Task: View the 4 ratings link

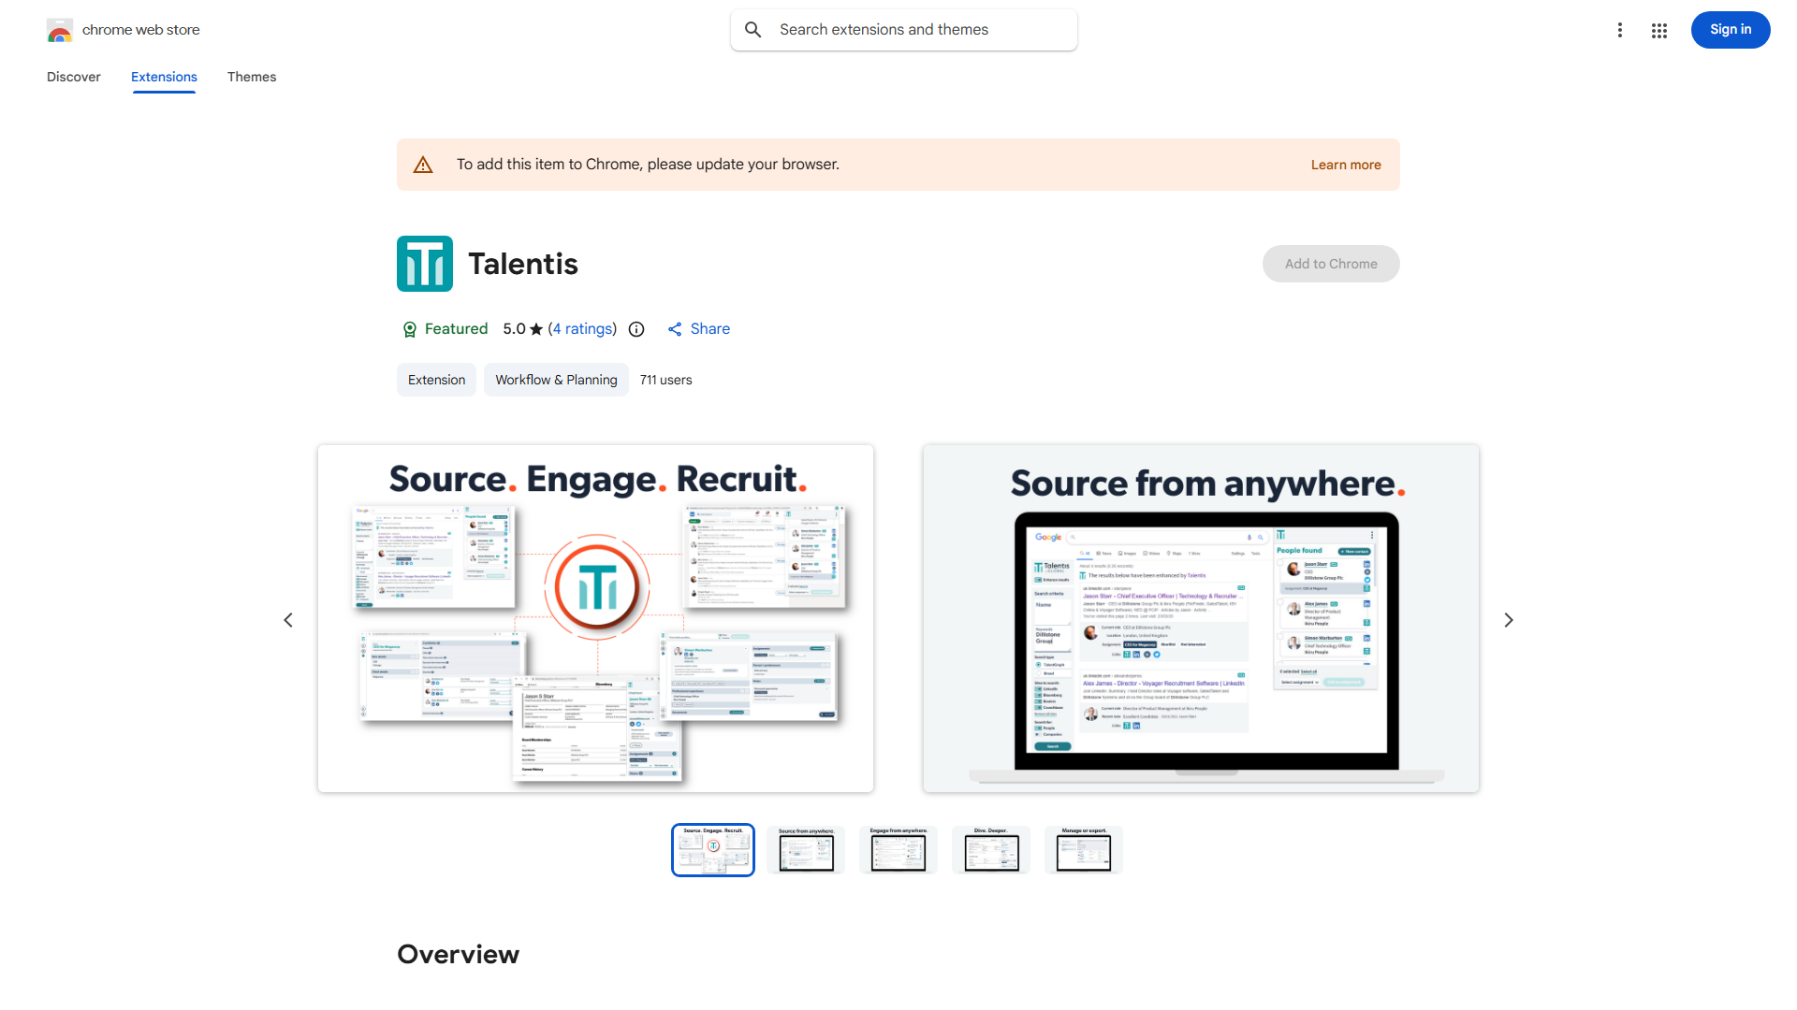Action: (x=582, y=329)
